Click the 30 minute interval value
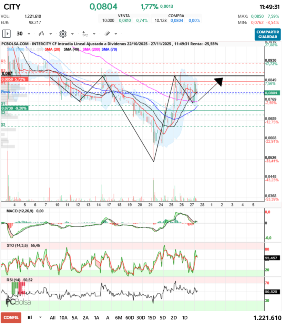Image resolution: width=286 pixels, height=325 pixels. point(20,33)
